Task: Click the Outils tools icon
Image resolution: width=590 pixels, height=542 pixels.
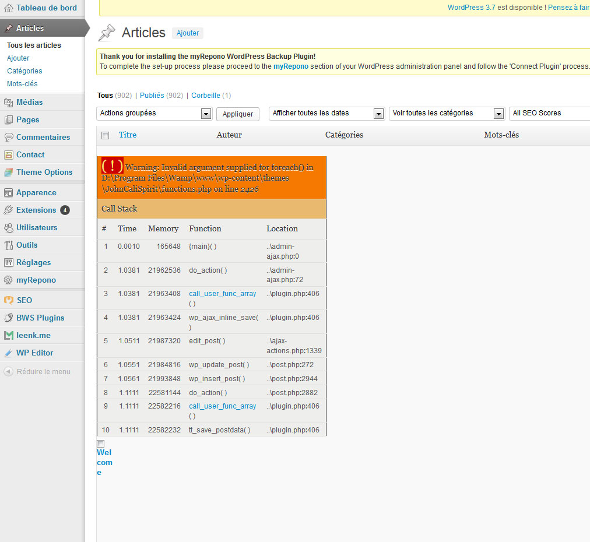Action: click(x=8, y=245)
